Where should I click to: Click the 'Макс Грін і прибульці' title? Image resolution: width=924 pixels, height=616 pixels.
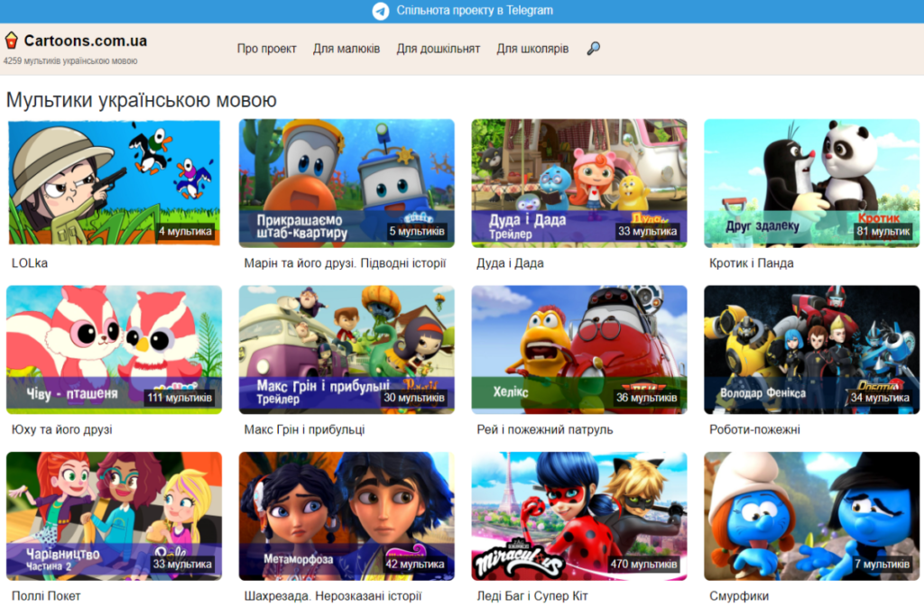click(304, 429)
